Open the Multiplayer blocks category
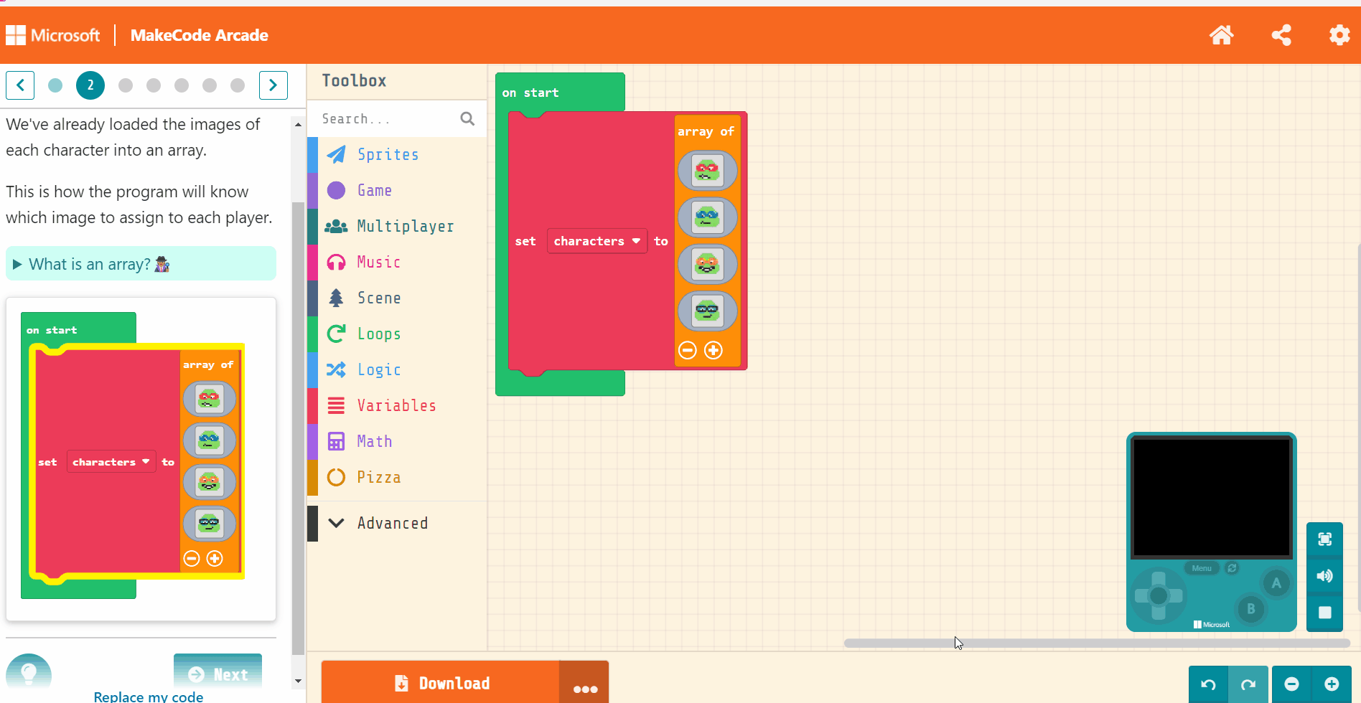The height and width of the screenshot is (703, 1361). (406, 226)
